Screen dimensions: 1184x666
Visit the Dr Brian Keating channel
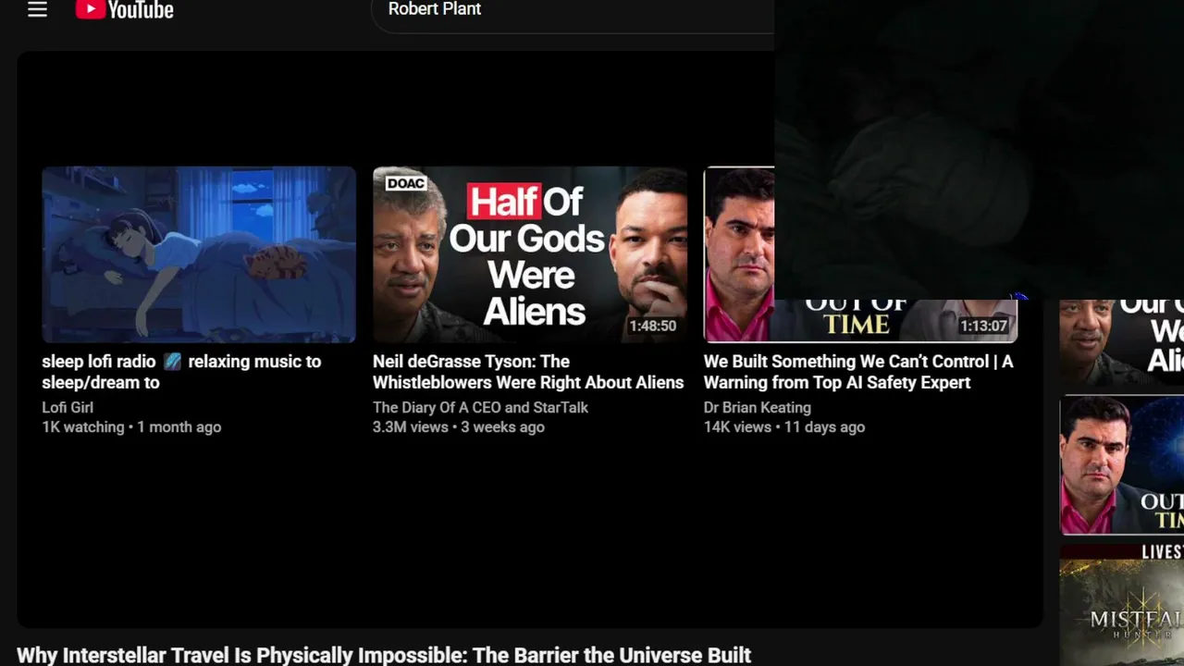tap(758, 407)
